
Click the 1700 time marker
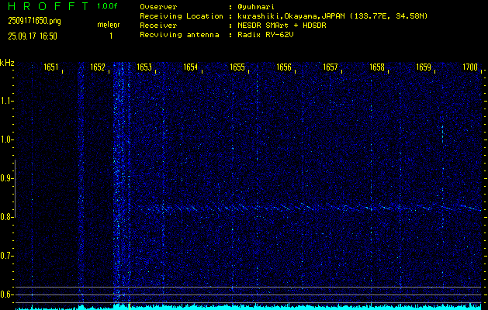pos(470,67)
